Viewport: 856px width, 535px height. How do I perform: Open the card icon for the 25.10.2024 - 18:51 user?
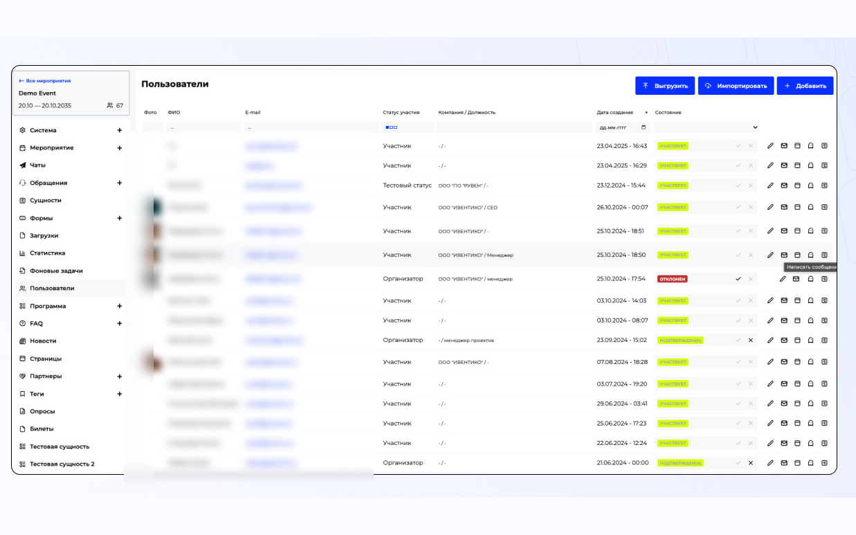(797, 231)
